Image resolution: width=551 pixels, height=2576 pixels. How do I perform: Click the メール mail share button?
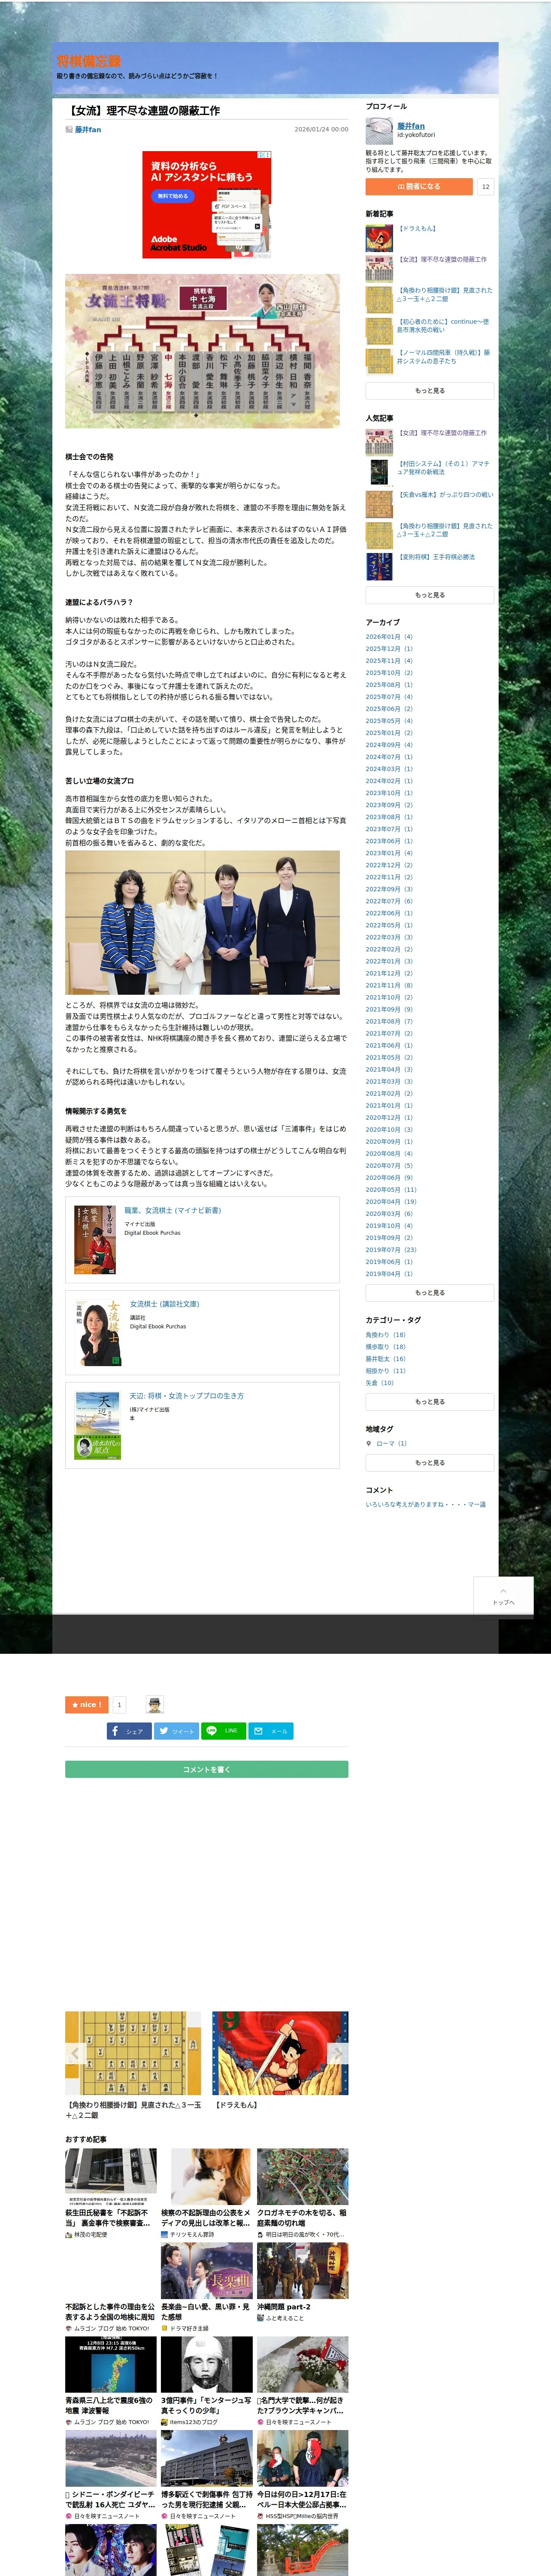tap(271, 1731)
